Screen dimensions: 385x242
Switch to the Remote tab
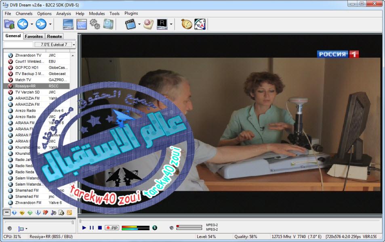[55, 36]
